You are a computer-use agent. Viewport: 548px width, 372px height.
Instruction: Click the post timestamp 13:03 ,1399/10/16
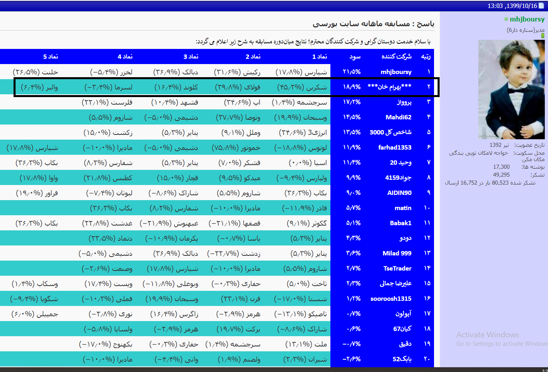point(513,6)
